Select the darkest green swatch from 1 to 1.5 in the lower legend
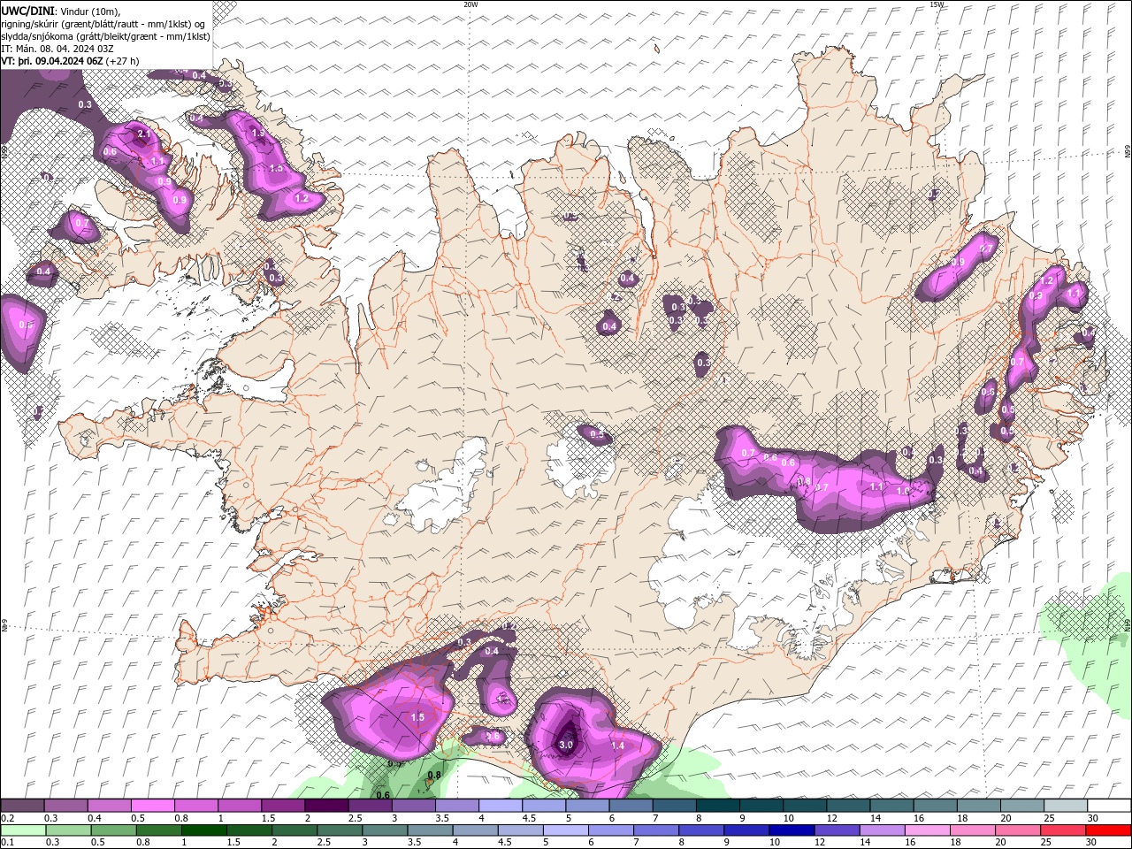Viewport: 1132px width, 849px height. click(x=203, y=830)
